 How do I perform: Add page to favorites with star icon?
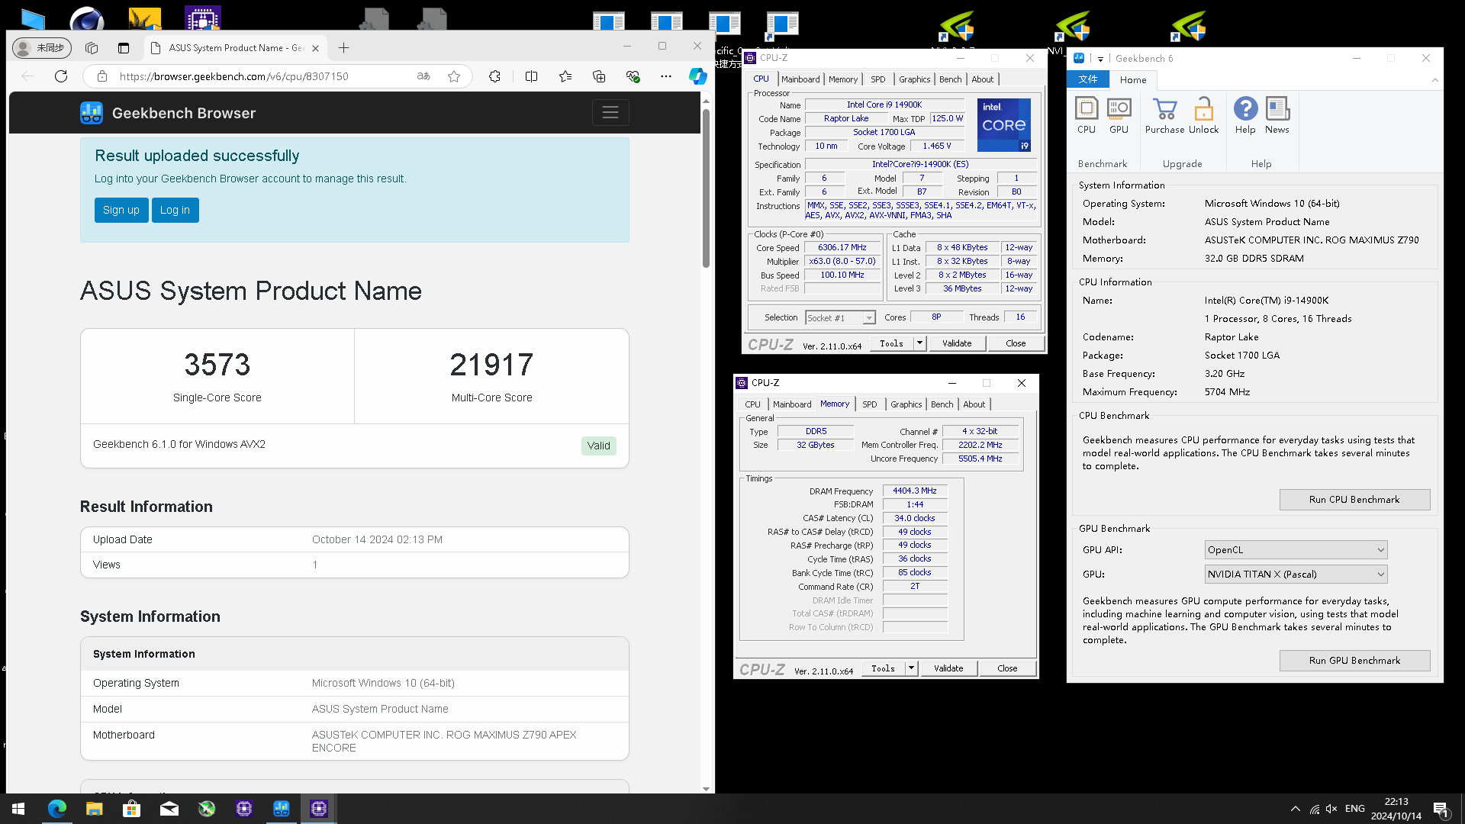(x=454, y=76)
